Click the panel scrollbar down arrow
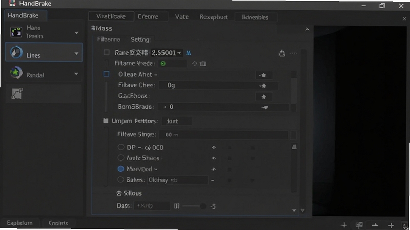 click(x=302, y=210)
